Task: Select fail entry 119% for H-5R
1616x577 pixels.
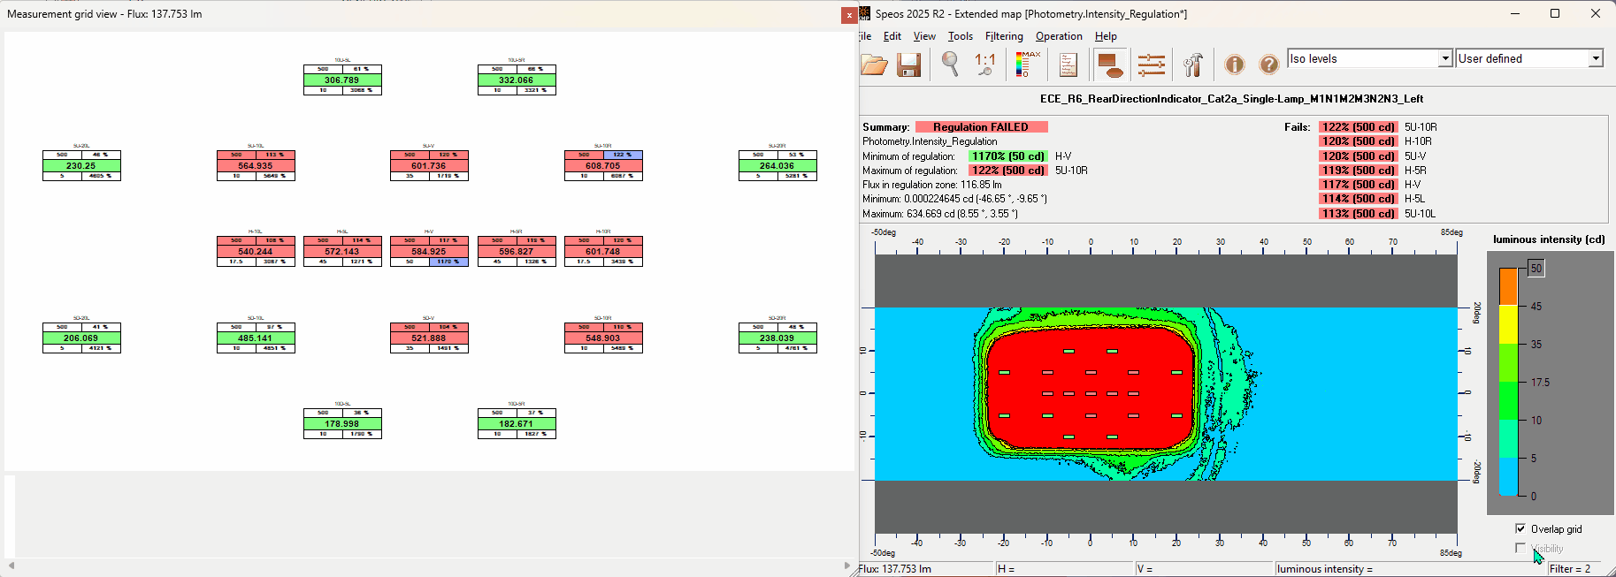Action: point(1359,171)
